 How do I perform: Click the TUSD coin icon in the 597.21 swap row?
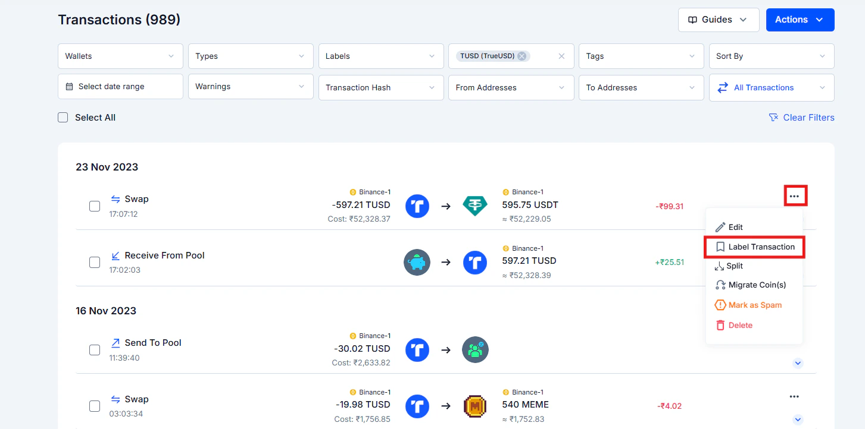417,206
